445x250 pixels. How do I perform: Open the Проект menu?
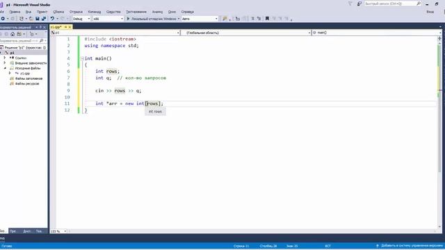click(42, 12)
